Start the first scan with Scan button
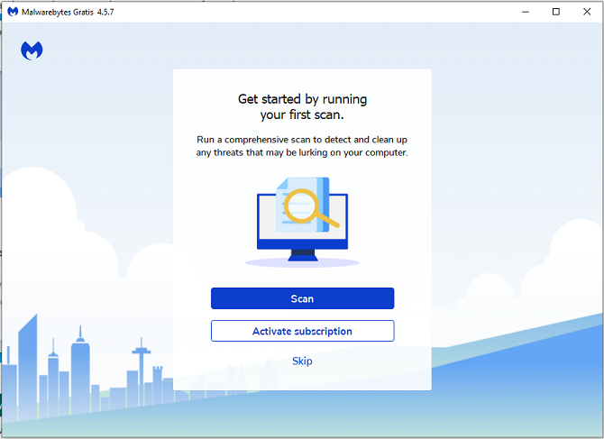The image size is (604, 439). click(302, 298)
